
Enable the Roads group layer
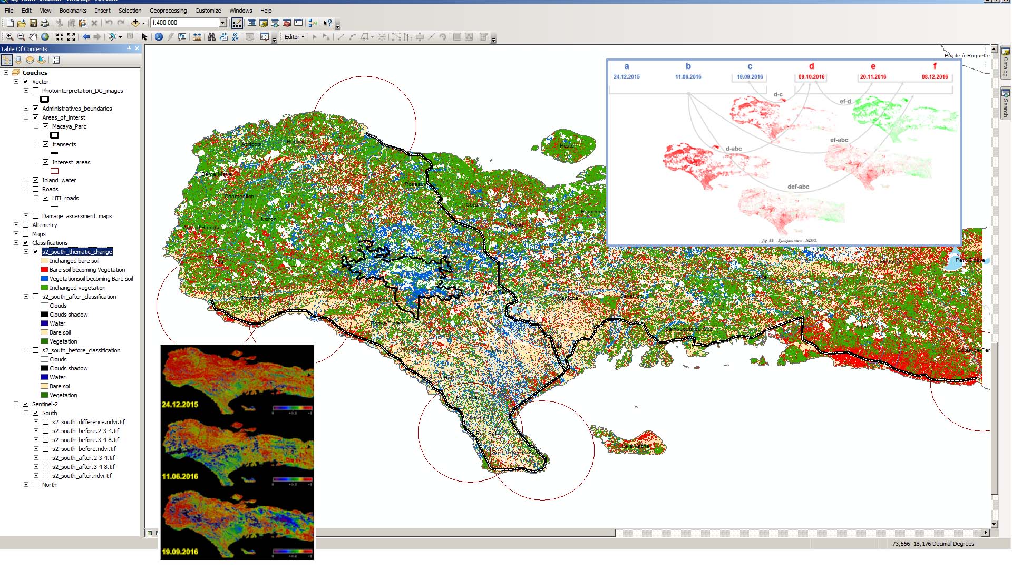36,189
